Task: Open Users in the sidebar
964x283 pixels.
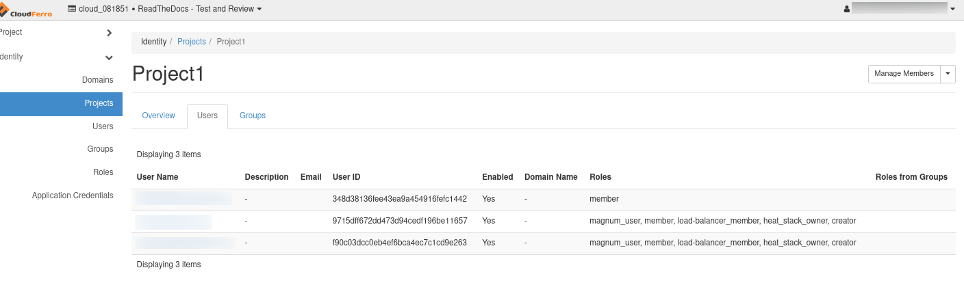Action: click(103, 126)
